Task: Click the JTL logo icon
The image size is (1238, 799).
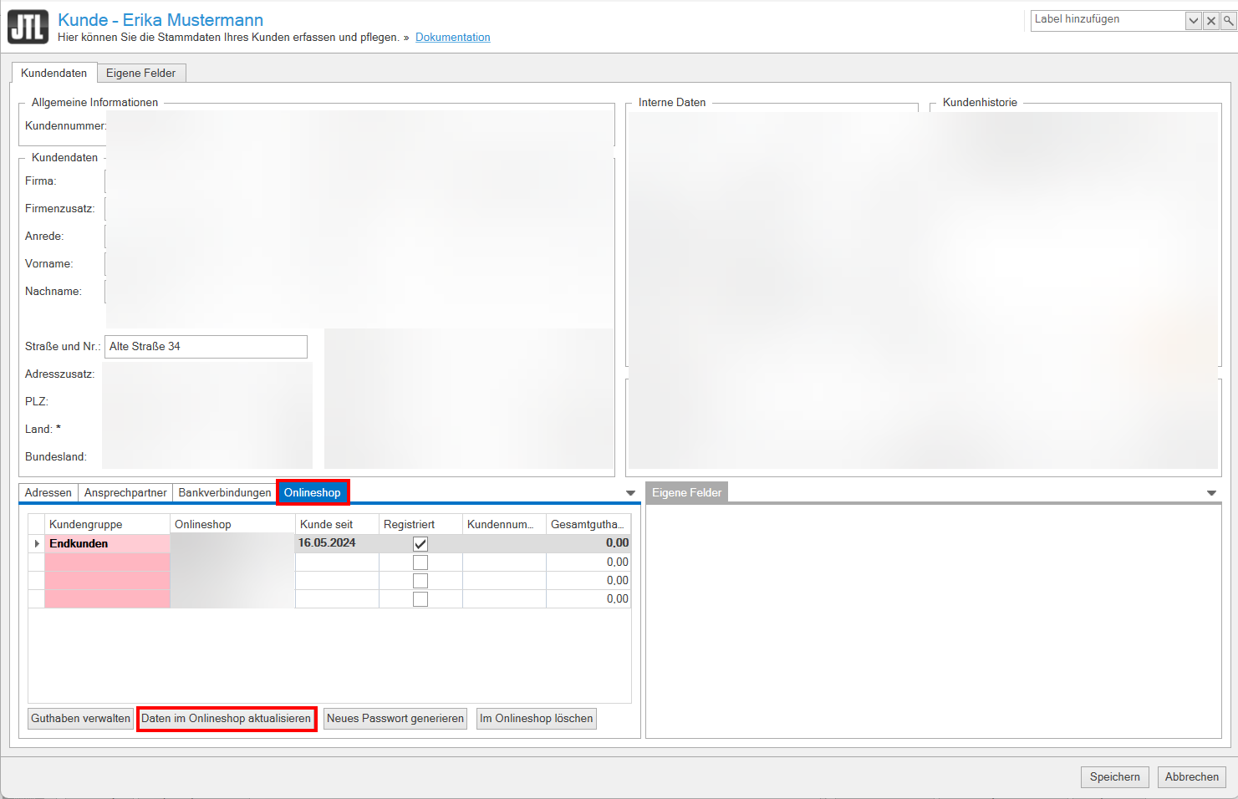Action: [x=28, y=27]
